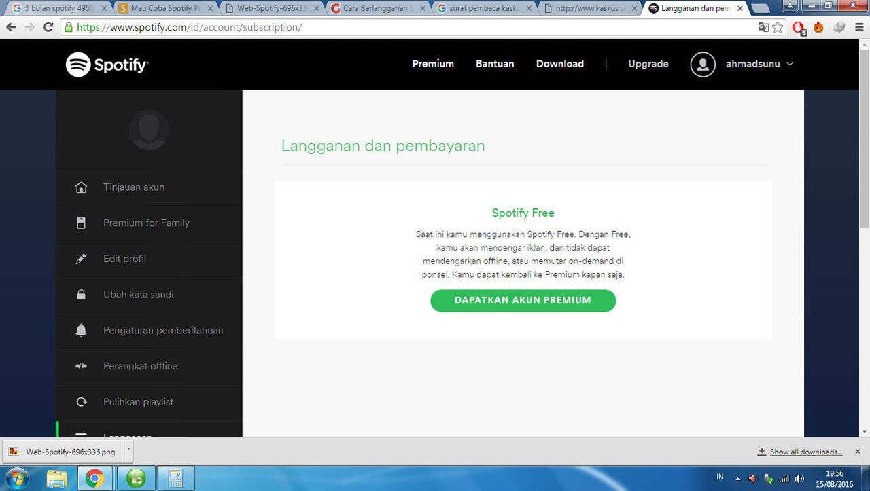The image size is (870, 491).
Task: Switch to the 'Web-Spotify-696x33' tab
Action: click(x=270, y=8)
